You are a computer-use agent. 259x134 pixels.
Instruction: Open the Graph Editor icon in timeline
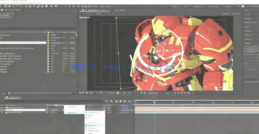(x=130, y=101)
